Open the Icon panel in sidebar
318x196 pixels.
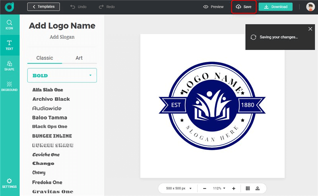[x=9, y=25]
